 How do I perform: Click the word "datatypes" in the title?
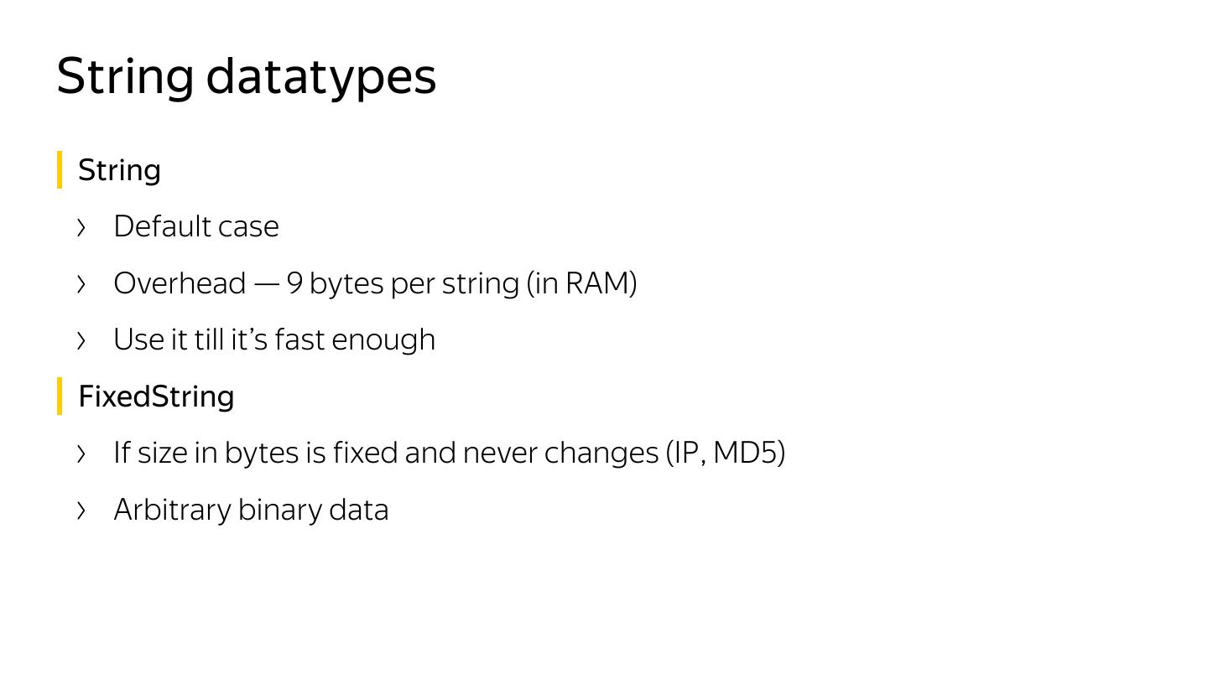click(321, 76)
